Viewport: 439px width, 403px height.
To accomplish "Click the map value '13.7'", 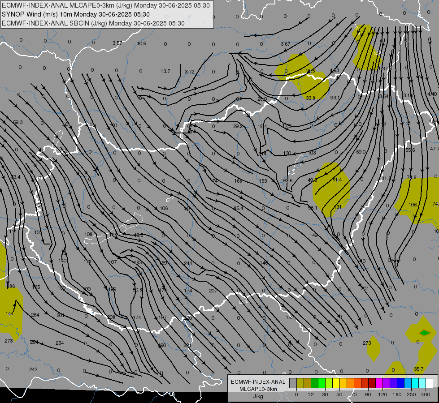I will click(165, 71).
